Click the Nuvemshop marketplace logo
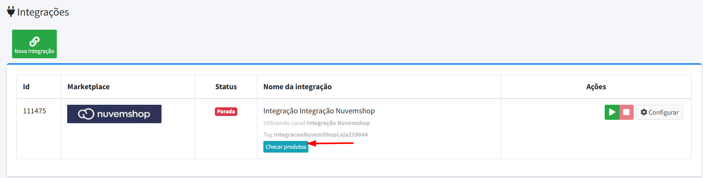703x178 pixels. click(x=114, y=114)
